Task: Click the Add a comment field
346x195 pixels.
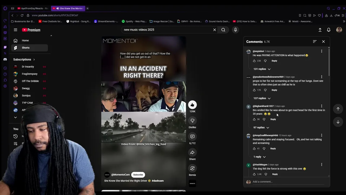Action: 288,182
